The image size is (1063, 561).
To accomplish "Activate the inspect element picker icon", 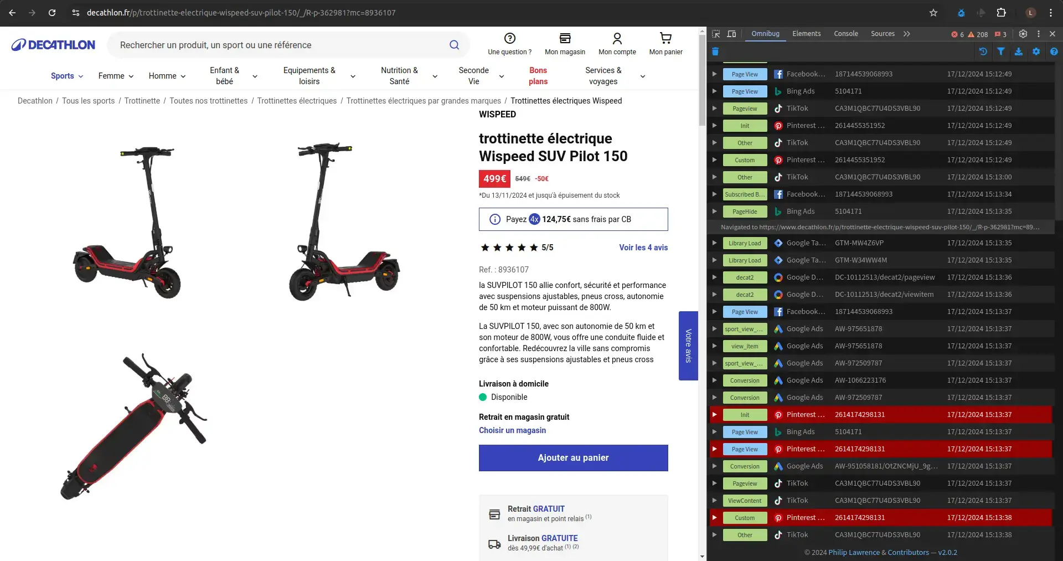I will click(x=716, y=34).
